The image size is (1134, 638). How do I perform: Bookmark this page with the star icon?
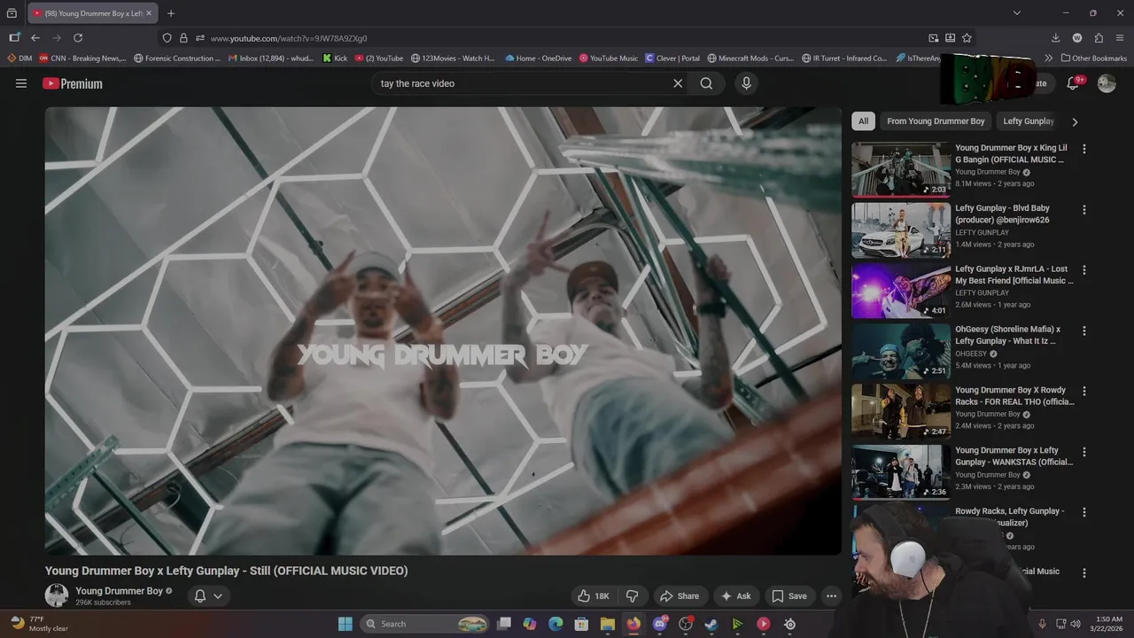pos(967,38)
